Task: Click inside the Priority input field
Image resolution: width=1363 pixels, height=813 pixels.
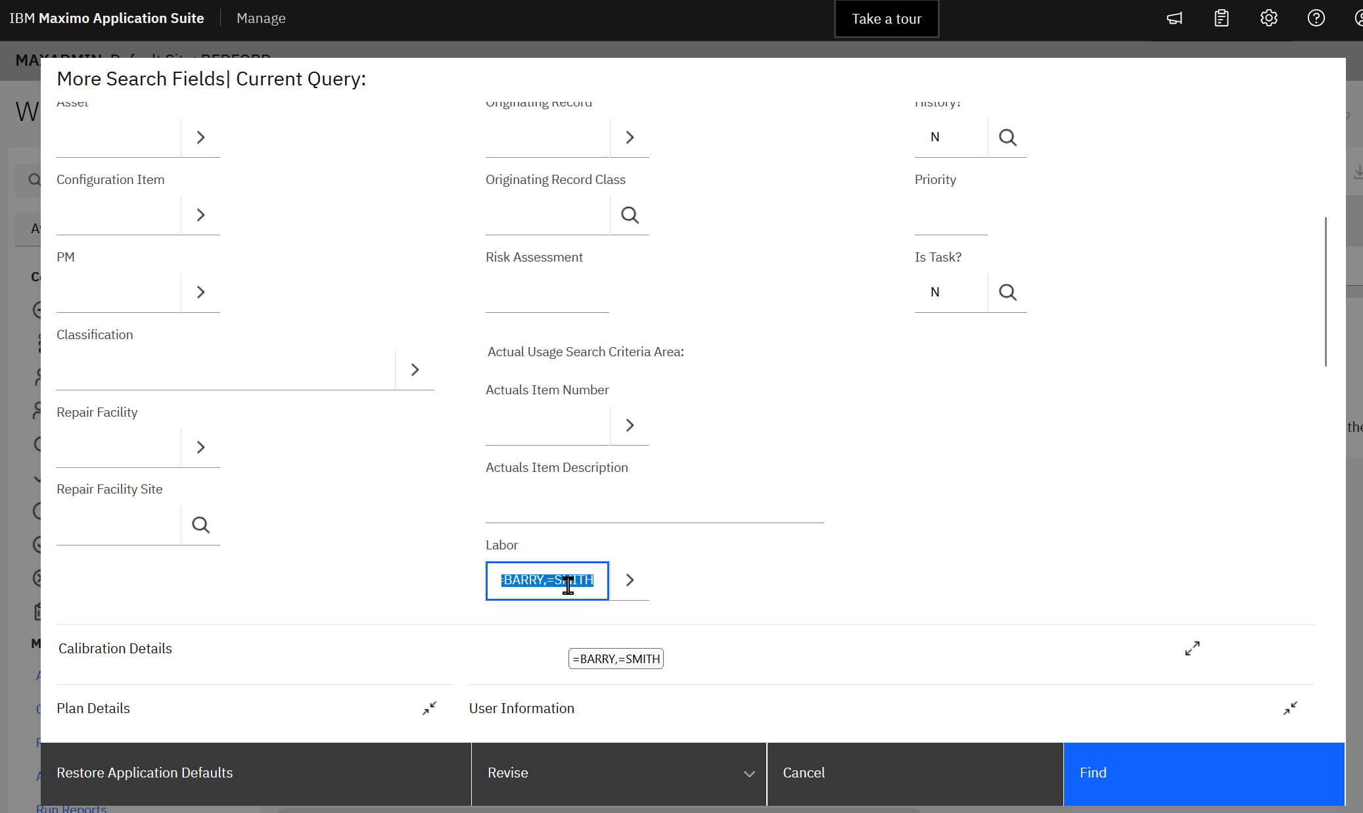Action: (951, 217)
